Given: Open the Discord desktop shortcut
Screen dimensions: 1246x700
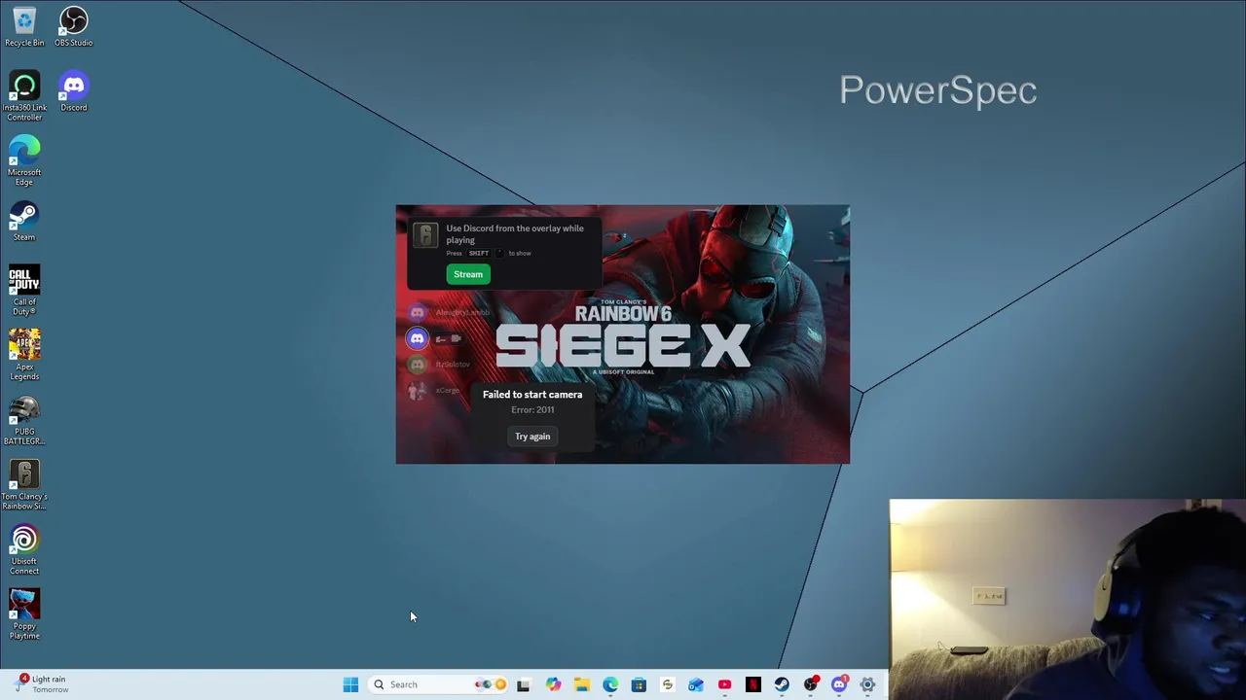Looking at the screenshot, I should [x=74, y=91].
